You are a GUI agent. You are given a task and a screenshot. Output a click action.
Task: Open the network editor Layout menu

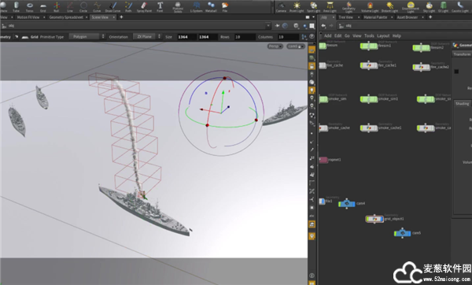click(x=383, y=36)
